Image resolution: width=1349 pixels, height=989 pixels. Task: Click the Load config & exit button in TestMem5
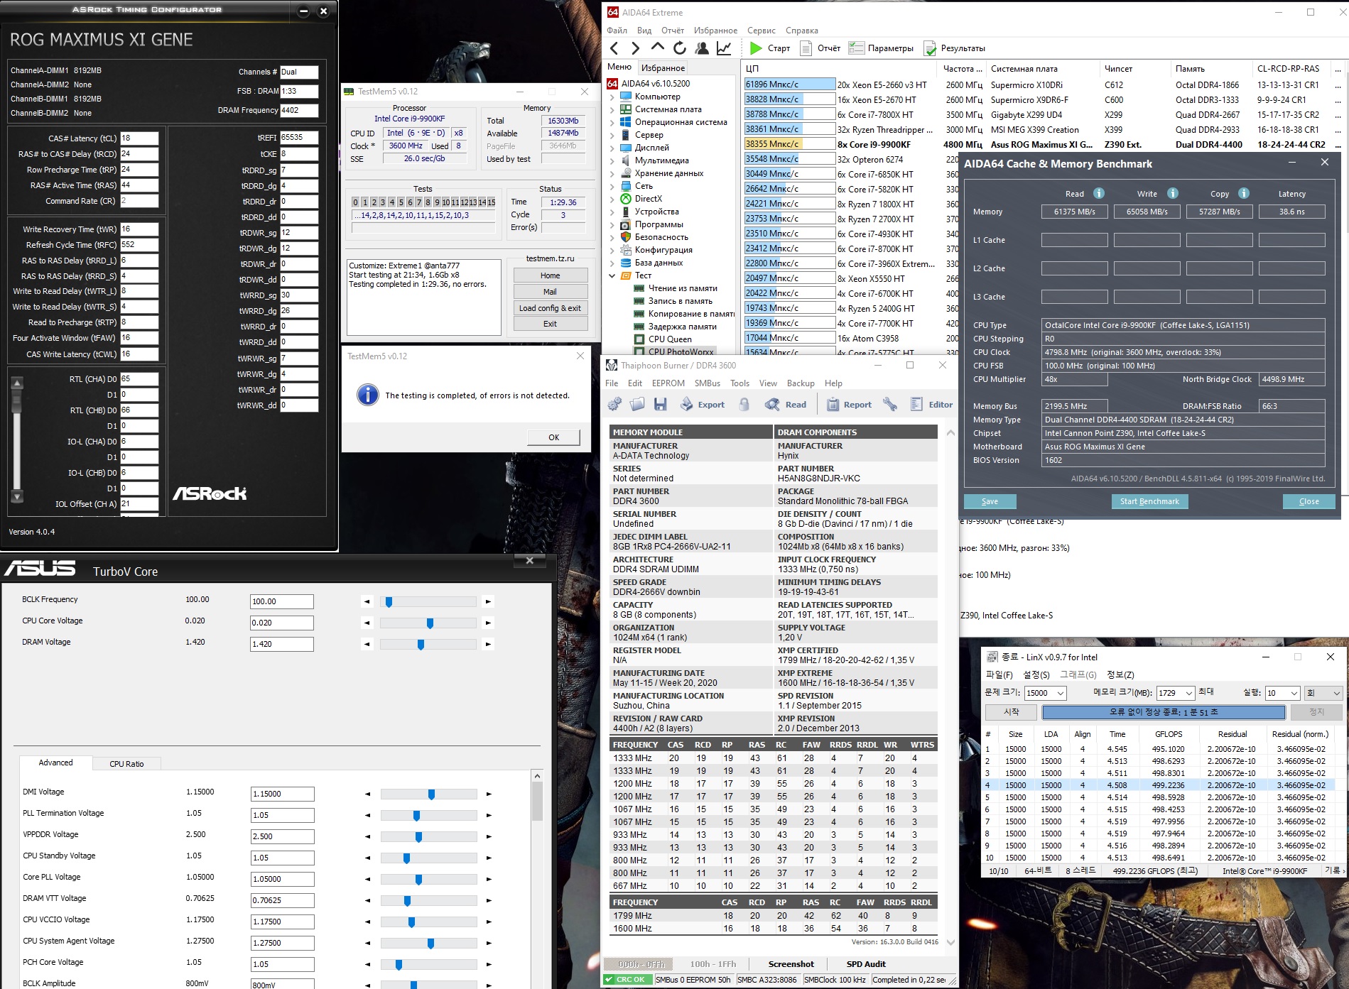(550, 308)
